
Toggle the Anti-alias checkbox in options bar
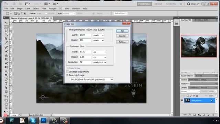46,13
